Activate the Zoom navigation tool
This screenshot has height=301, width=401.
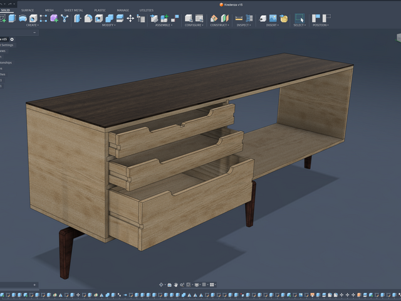[x=182, y=285]
